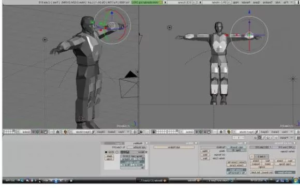Toggle Double Sided in the Mesh panel
300x188 pixels.
click(236, 170)
